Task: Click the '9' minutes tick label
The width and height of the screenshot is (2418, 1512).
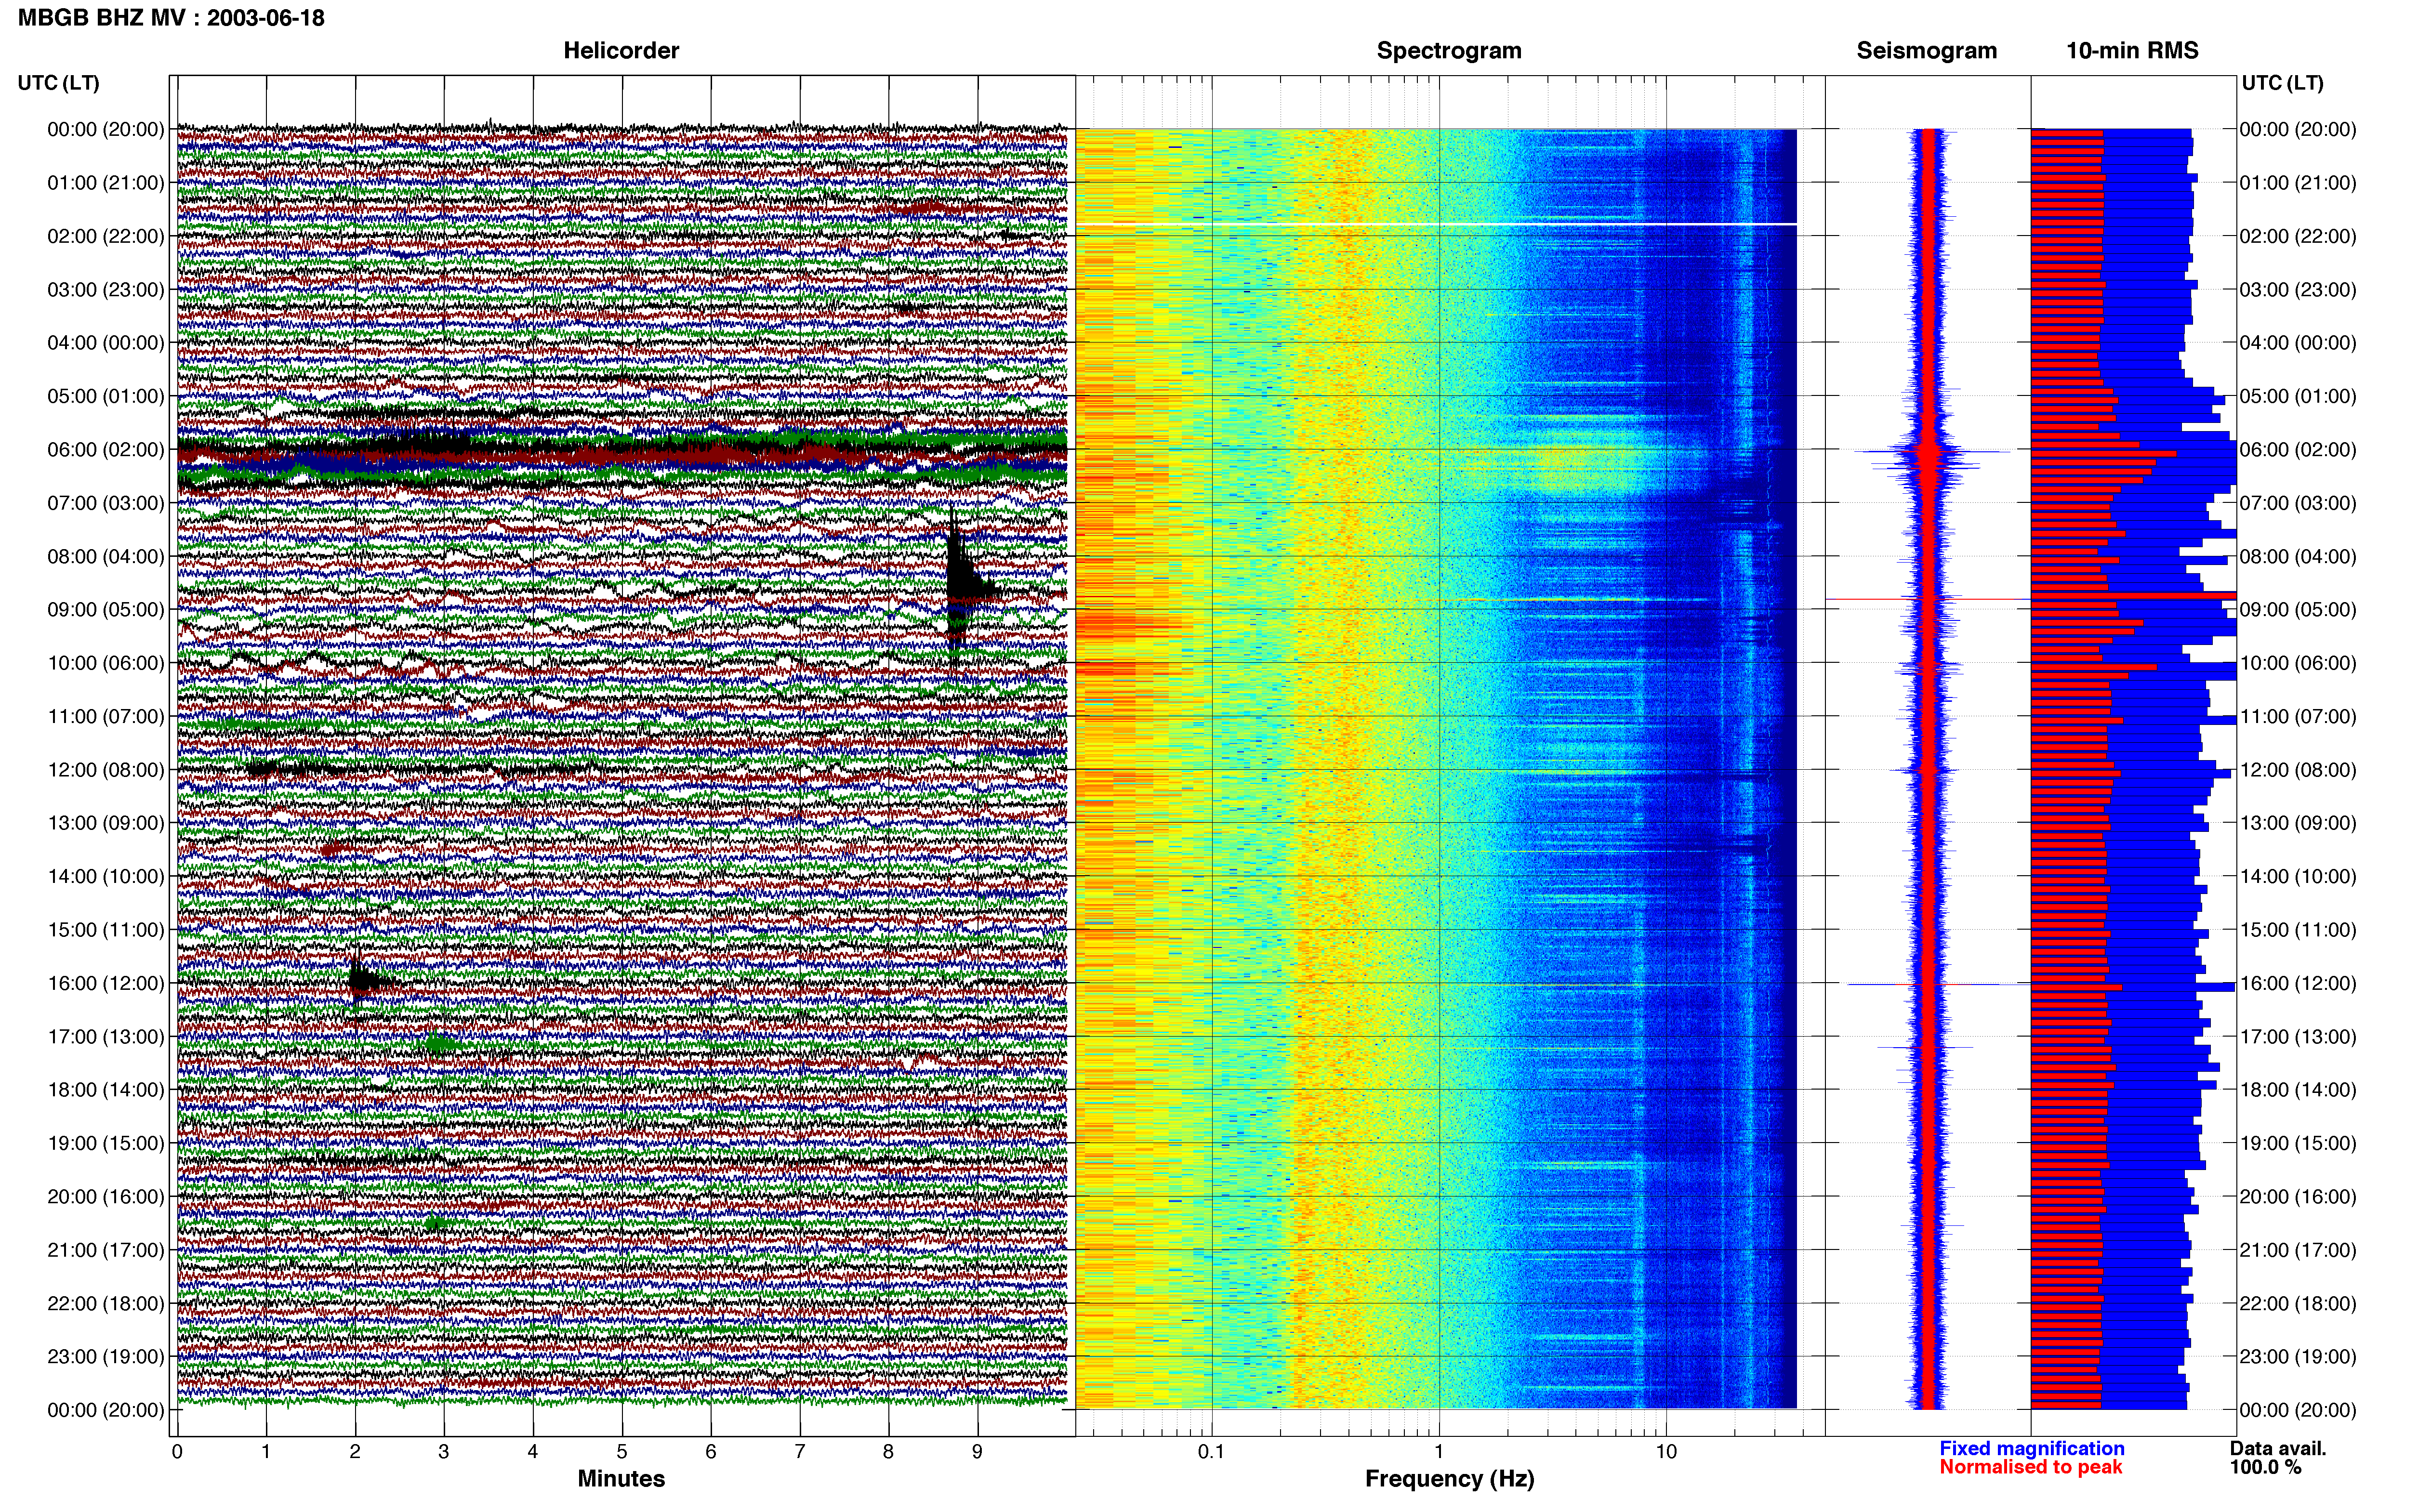Action: coord(977,1451)
